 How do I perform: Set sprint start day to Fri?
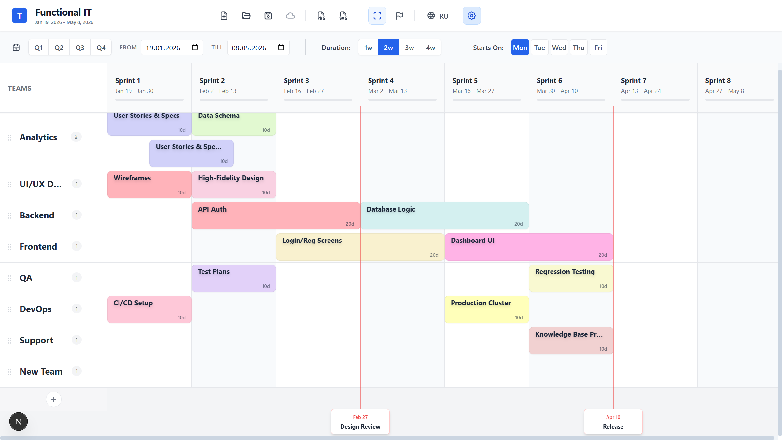[x=598, y=48]
